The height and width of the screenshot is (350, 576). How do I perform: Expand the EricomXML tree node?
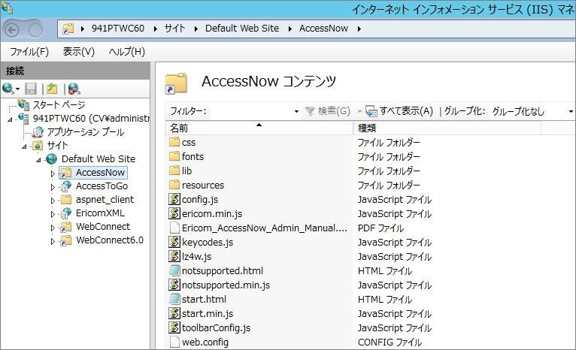pos(53,213)
